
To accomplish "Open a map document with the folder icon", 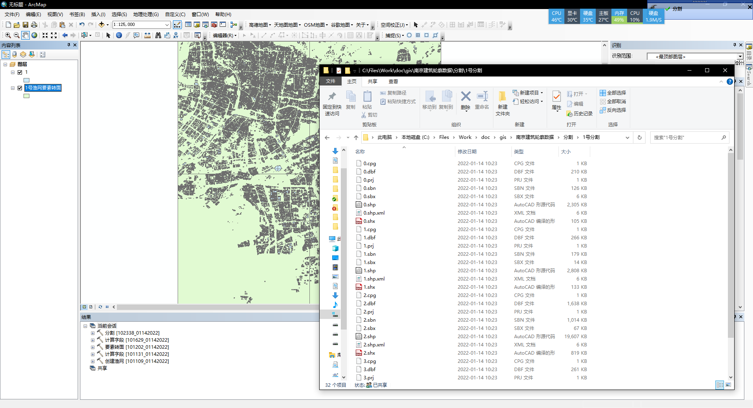I will click(x=17, y=25).
